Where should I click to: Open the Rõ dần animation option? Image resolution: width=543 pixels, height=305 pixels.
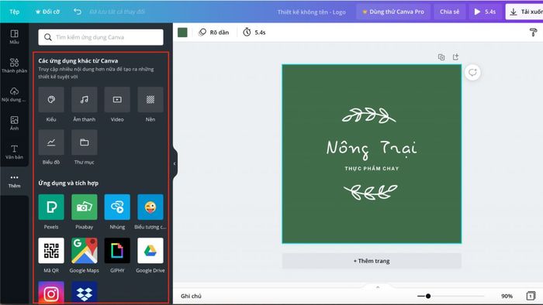(213, 33)
